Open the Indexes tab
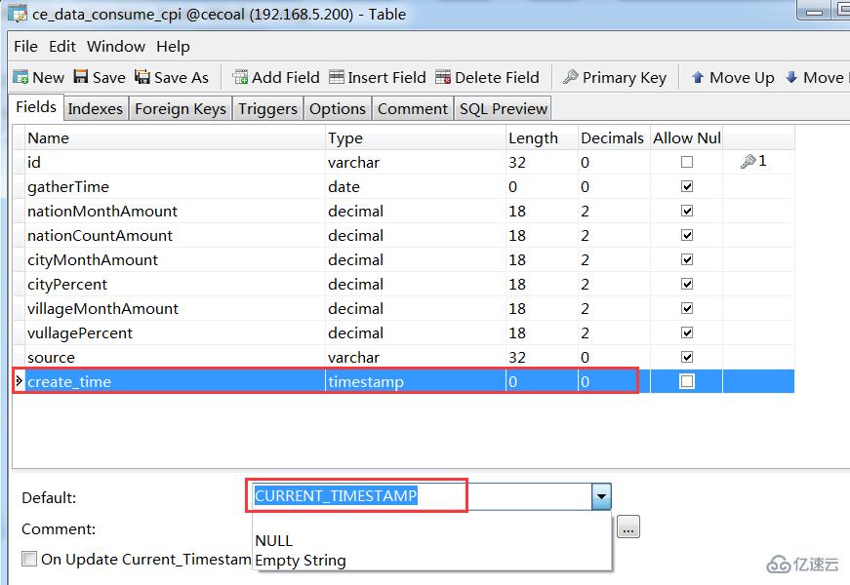Viewport: 850px width, 585px height. [95, 108]
